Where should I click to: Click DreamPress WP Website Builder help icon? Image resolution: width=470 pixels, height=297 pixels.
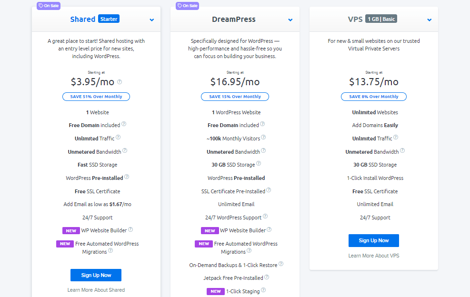point(269,229)
